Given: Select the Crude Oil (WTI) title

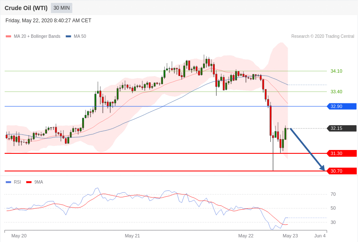Looking at the screenshot, I should pyautogui.click(x=26, y=8).
